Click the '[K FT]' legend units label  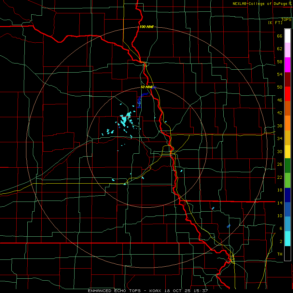275,22
